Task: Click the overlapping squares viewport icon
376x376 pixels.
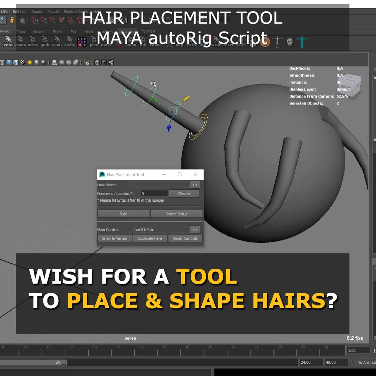Action: click(104, 62)
